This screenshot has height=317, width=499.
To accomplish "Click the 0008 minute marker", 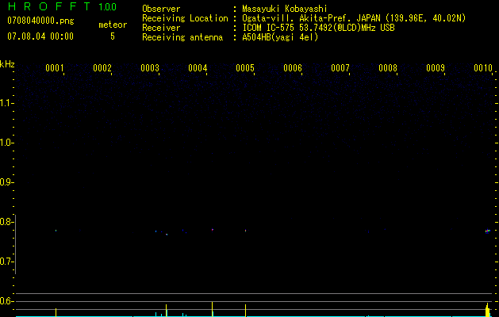I will click(x=388, y=68).
